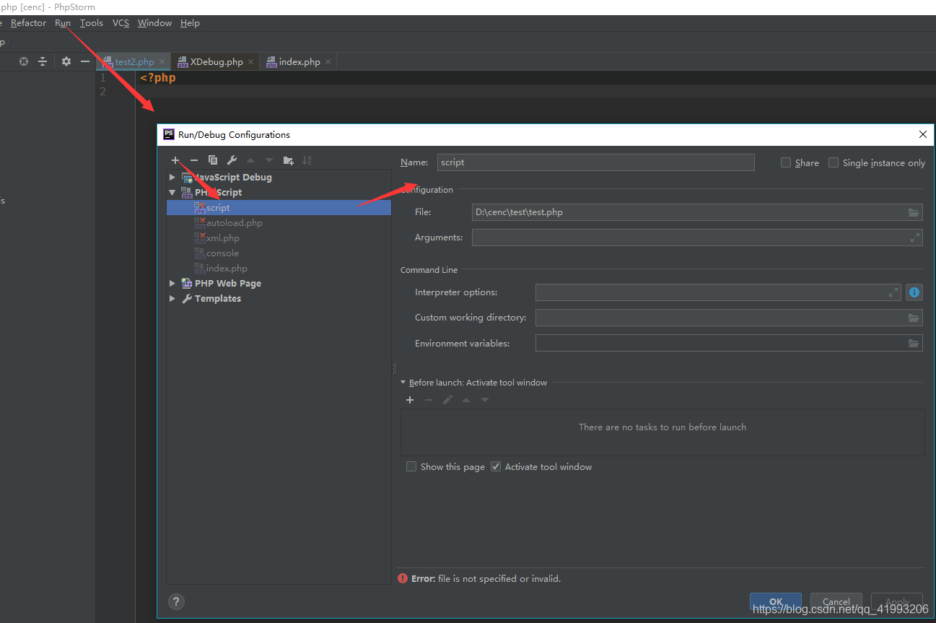Remove configuration with minus icon

pyautogui.click(x=193, y=160)
